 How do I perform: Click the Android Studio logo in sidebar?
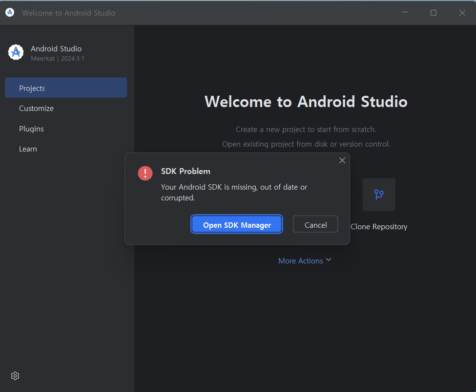pos(16,52)
